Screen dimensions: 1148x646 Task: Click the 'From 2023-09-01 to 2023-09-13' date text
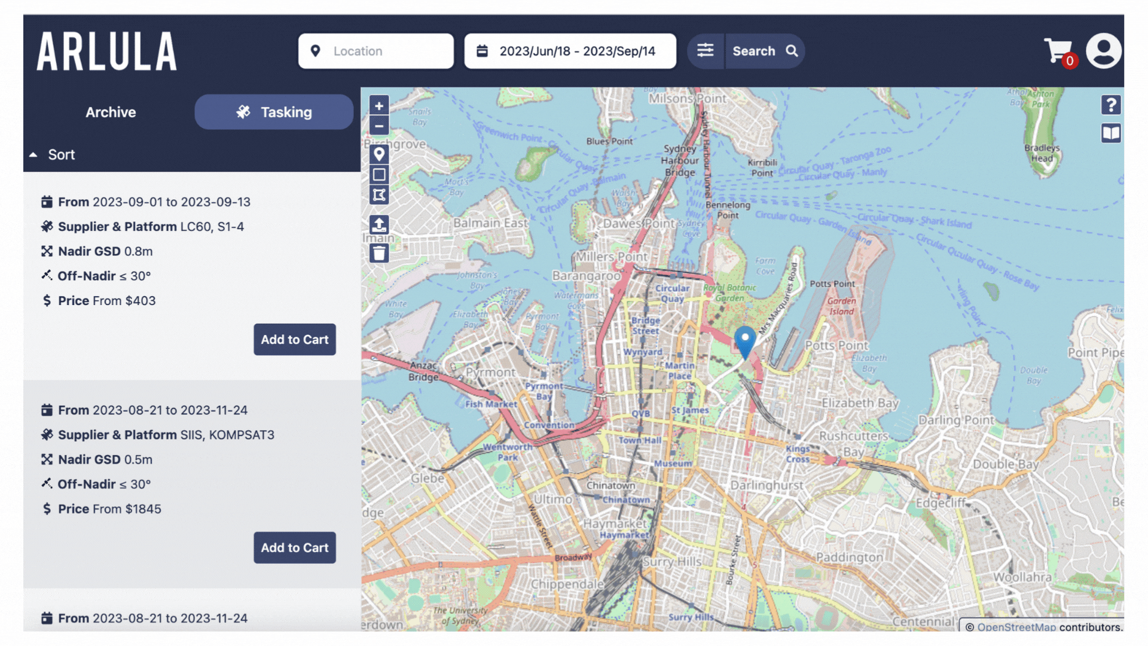(154, 202)
